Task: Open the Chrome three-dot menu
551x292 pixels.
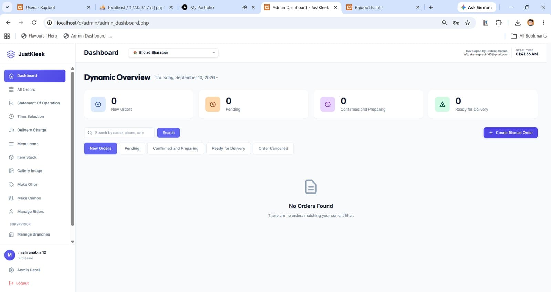Action: click(x=543, y=23)
